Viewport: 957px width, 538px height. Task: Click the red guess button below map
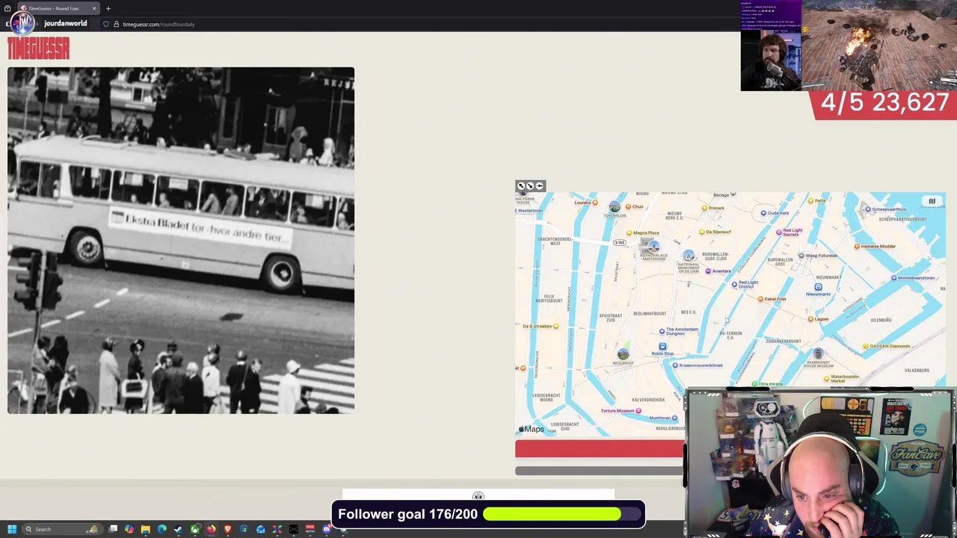599,448
